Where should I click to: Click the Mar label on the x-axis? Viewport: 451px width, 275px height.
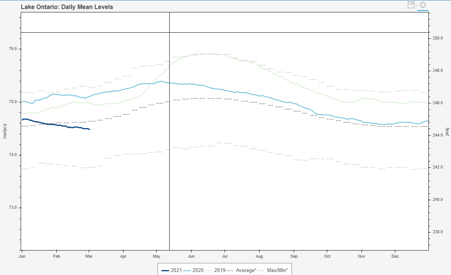point(89,256)
